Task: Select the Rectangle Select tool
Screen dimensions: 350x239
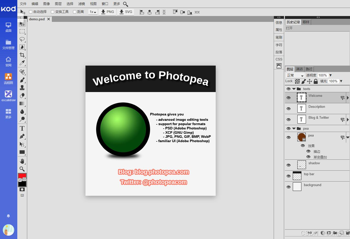Action: click(22, 32)
